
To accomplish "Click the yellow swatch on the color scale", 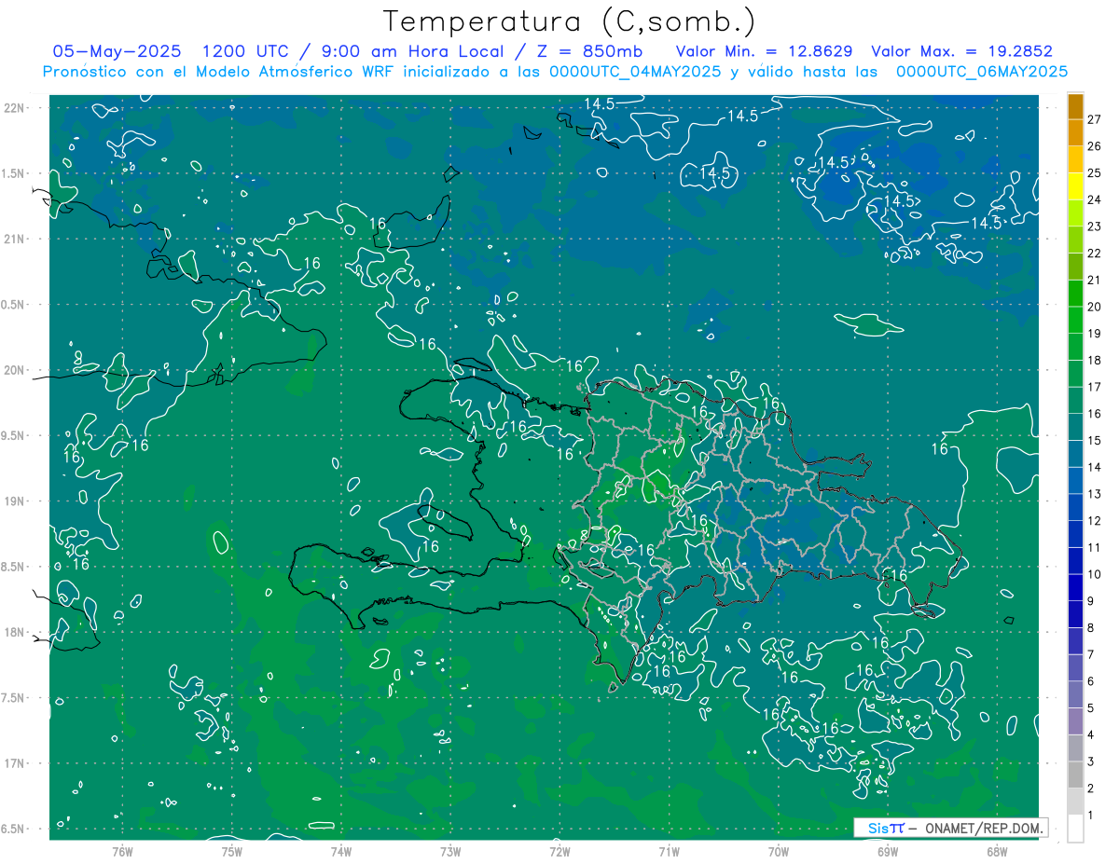I will [x=1075, y=186].
